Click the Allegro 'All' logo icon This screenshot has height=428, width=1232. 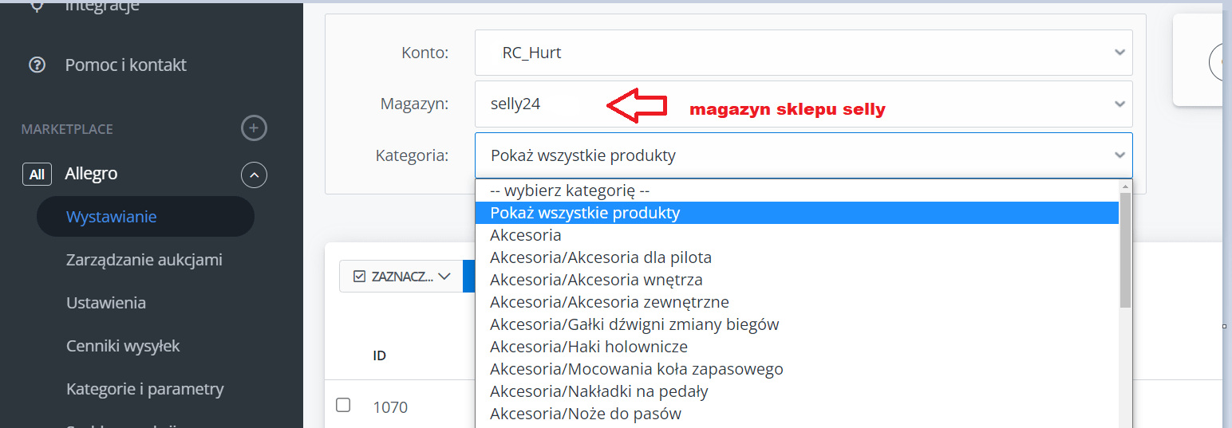pos(37,174)
